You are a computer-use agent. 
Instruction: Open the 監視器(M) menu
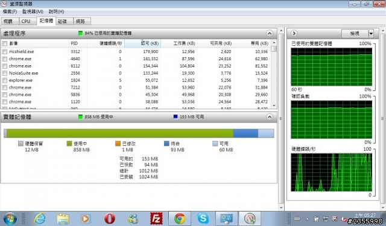pyautogui.click(x=33, y=11)
